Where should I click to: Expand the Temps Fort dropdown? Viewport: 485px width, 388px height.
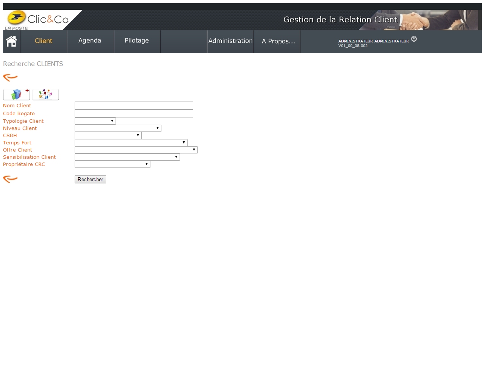[131, 143]
